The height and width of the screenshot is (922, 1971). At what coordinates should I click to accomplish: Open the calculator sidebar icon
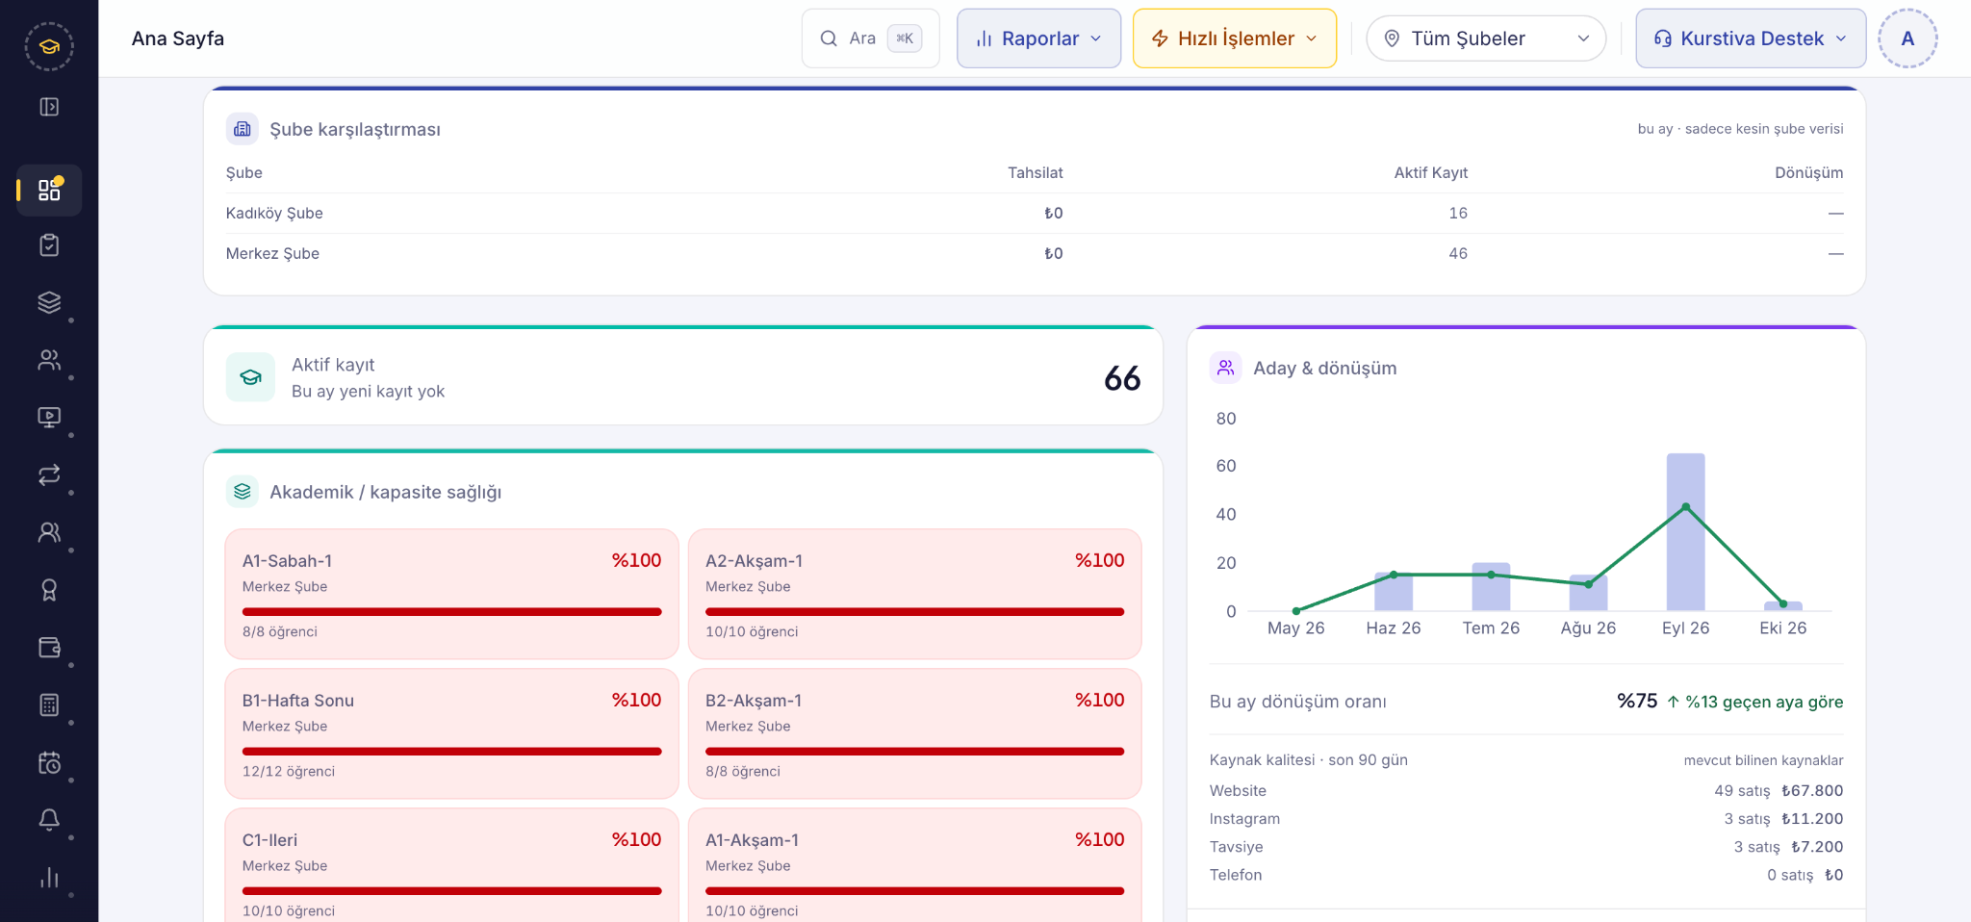(x=49, y=705)
